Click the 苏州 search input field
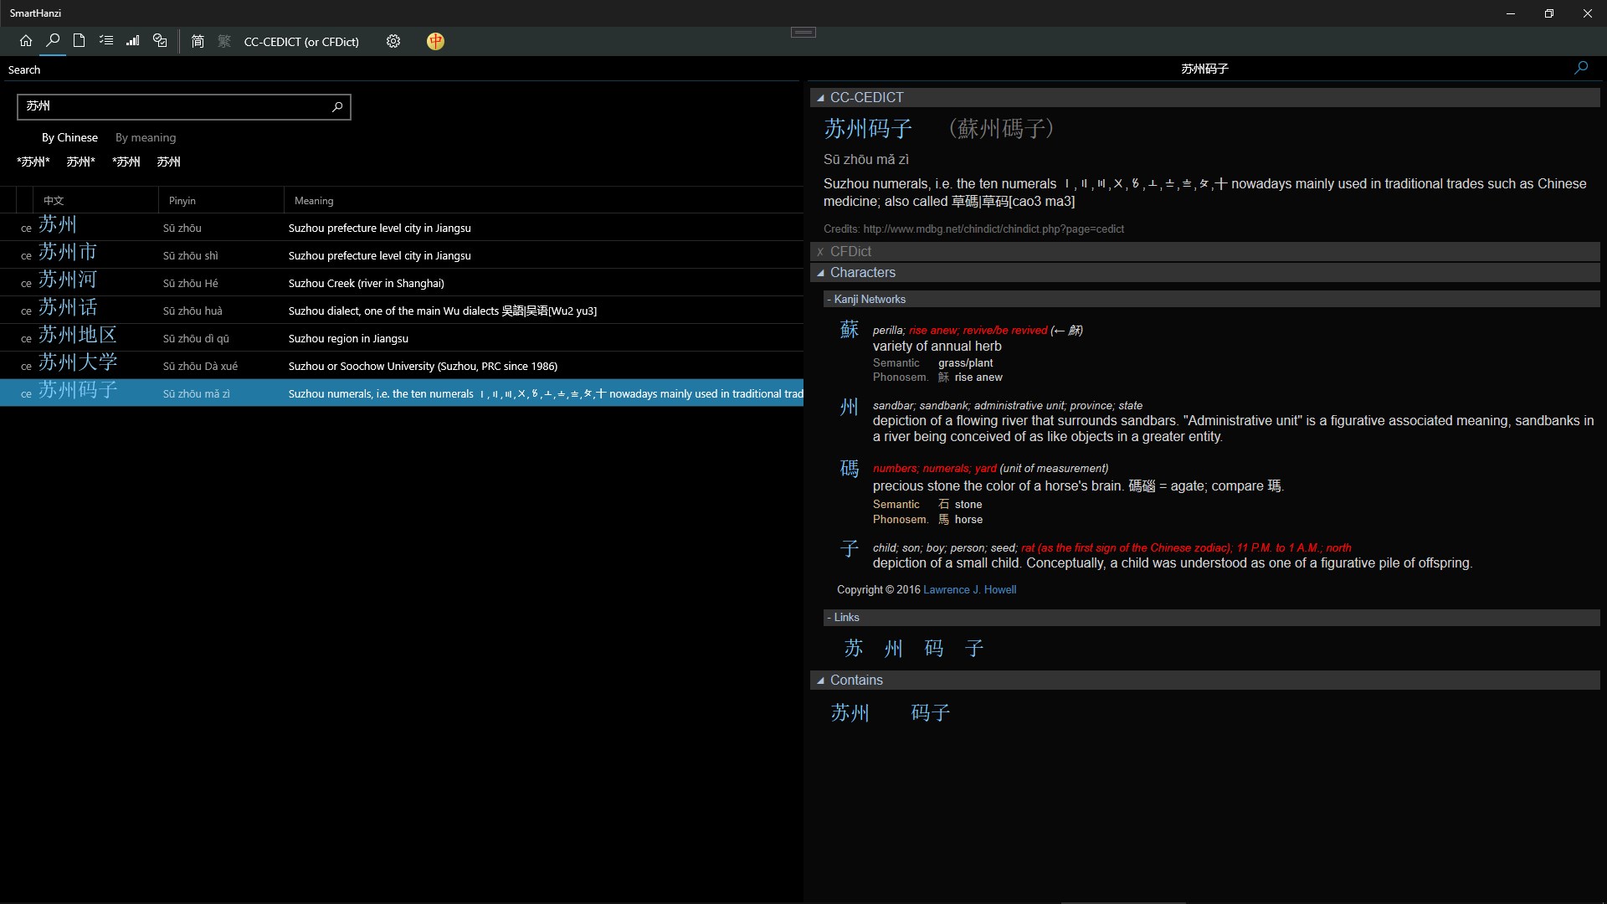Screen dimensions: 1607x904 [172, 106]
